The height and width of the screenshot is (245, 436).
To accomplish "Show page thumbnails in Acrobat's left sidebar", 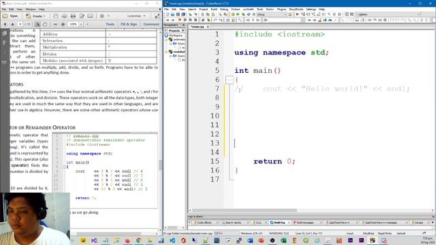I will coord(5,33).
